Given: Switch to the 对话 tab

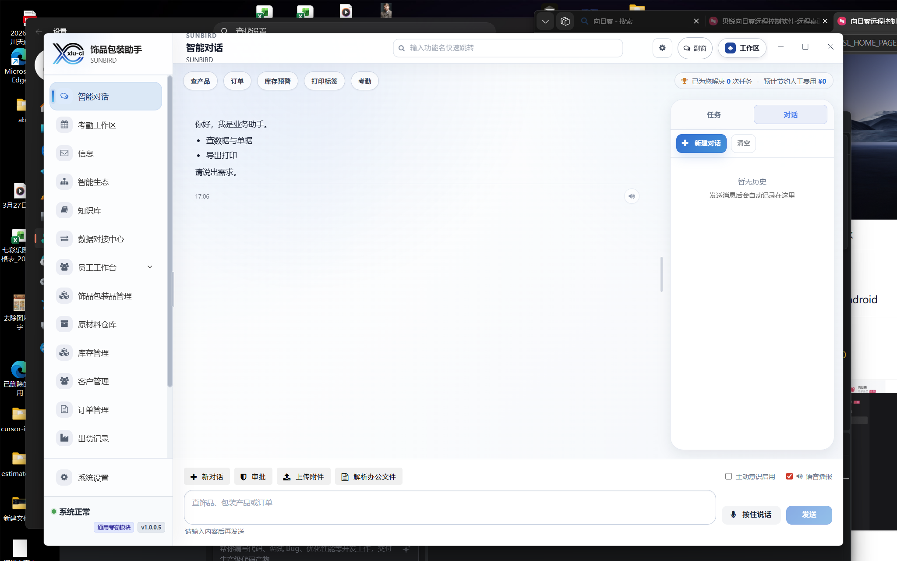Looking at the screenshot, I should coord(790,114).
